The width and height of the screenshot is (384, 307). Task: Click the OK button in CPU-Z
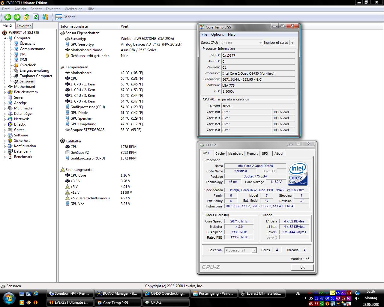coord(302,267)
